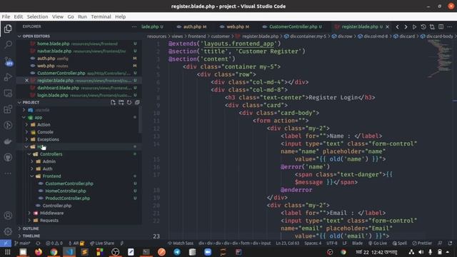
Task: Open errors and warnings count in status bar
Action: [54, 243]
